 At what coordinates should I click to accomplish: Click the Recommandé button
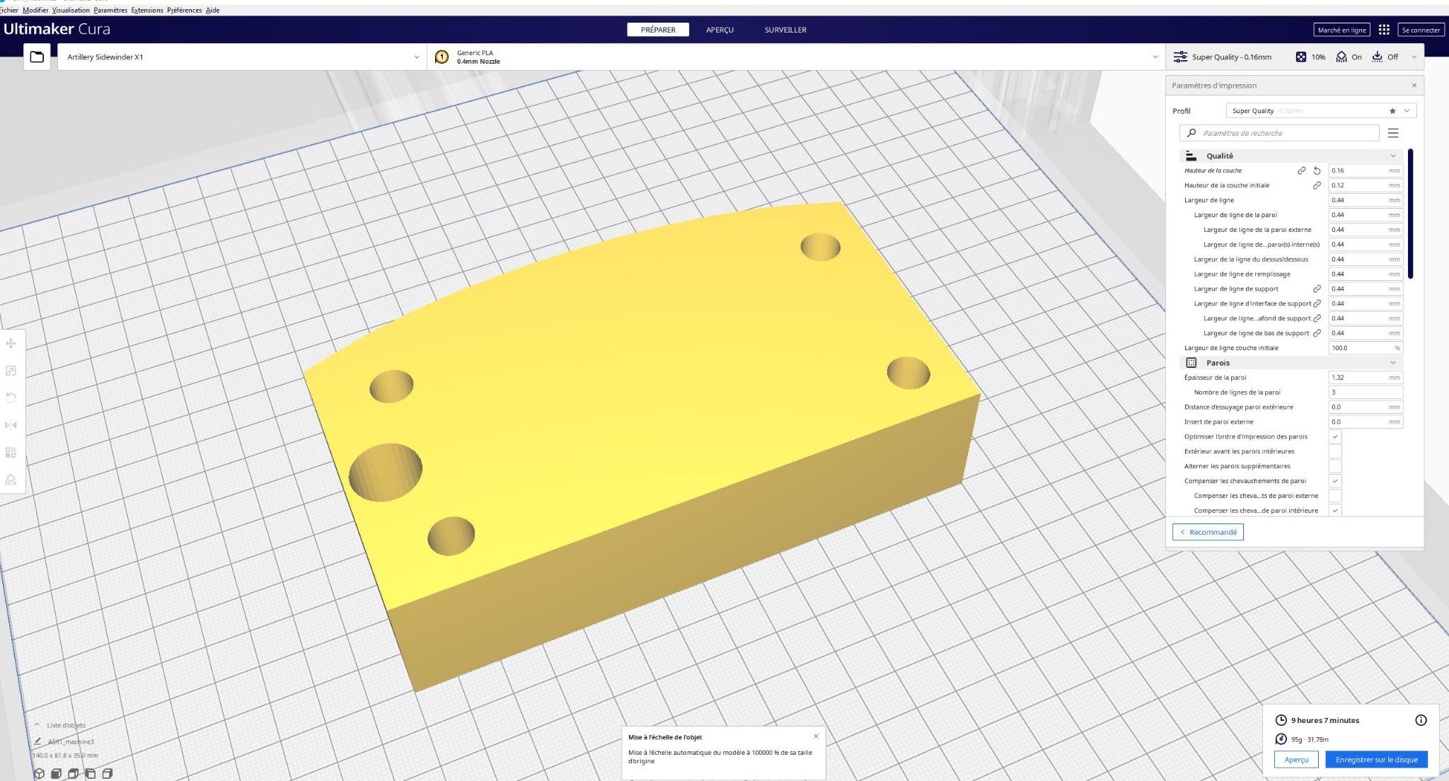(1208, 532)
